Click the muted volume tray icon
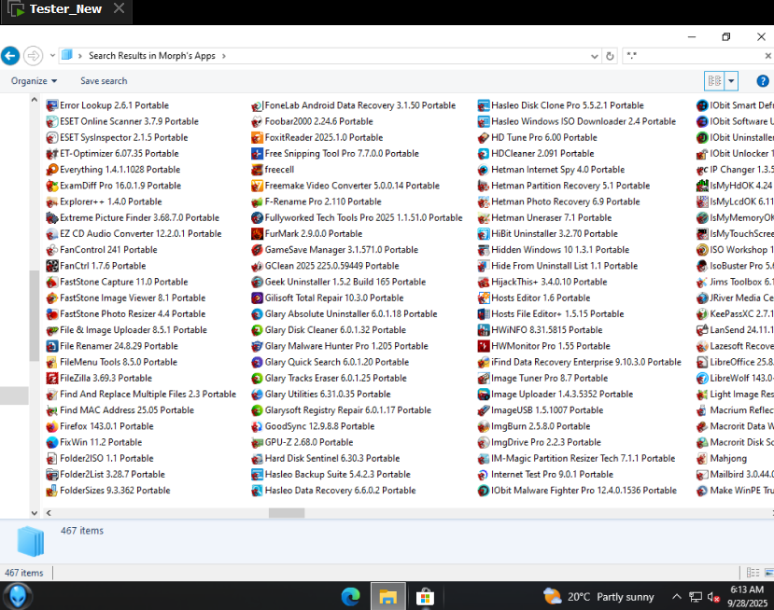The height and width of the screenshot is (610, 774). [x=712, y=597]
